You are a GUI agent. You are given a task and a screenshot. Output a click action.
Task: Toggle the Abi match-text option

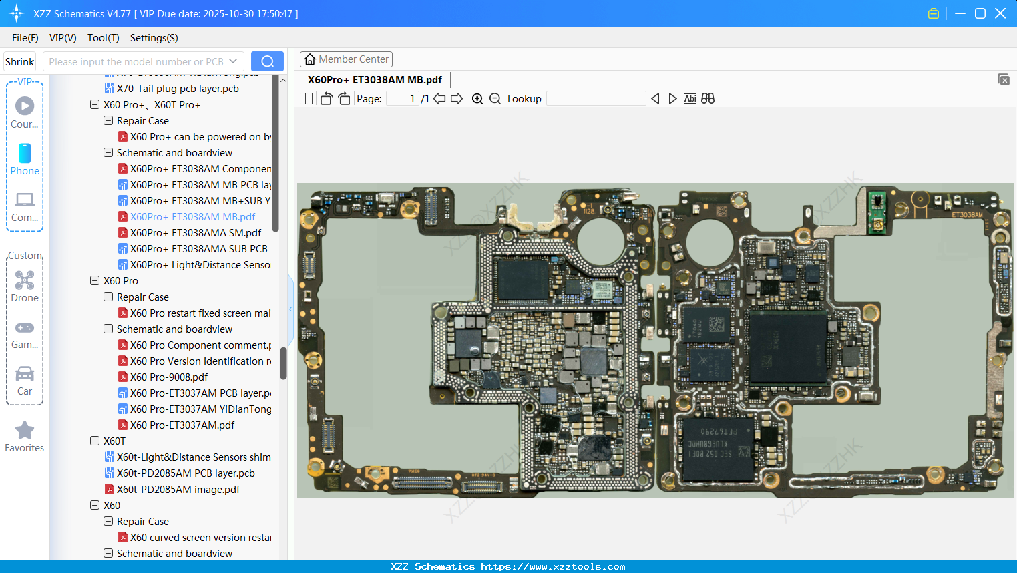pos(690,99)
